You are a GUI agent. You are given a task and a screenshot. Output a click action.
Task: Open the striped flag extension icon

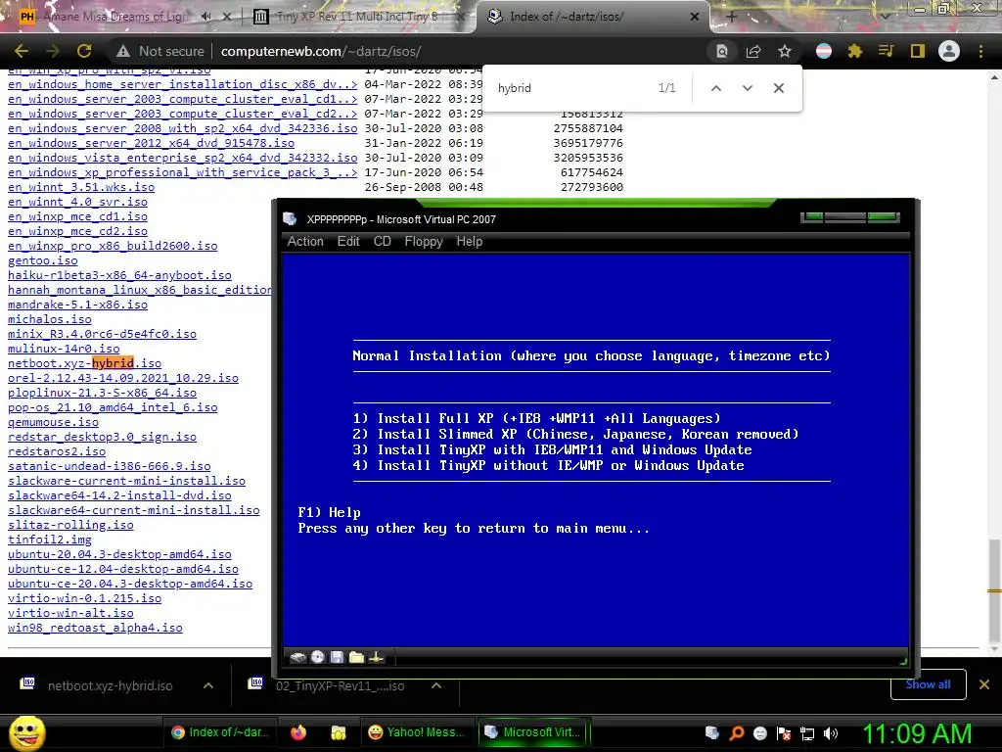(824, 51)
